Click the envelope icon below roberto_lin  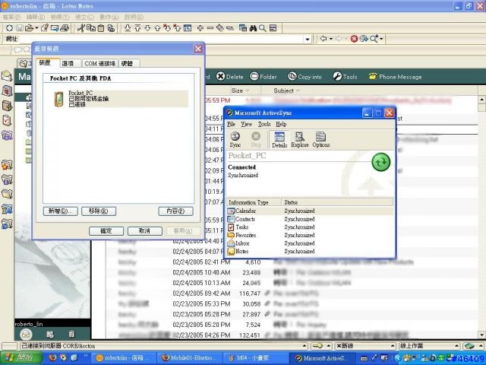27,335
